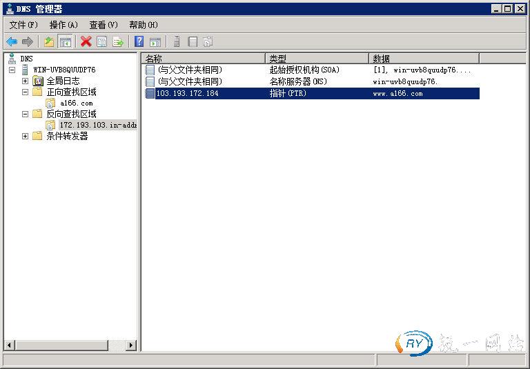The width and height of the screenshot is (530, 369).
Task: Click the 反向查找区域 folder icon
Action: point(37,114)
